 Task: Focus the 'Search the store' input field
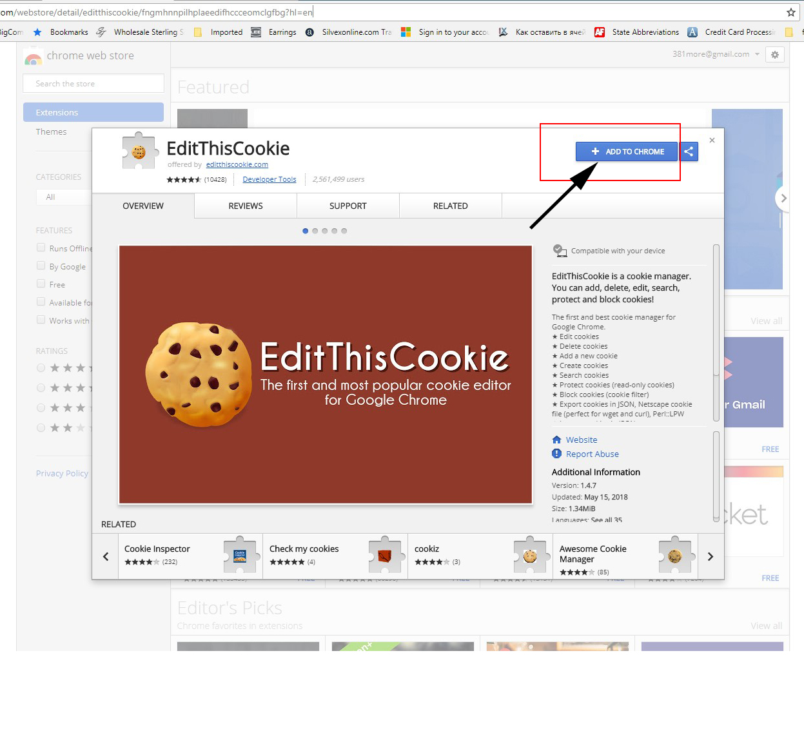93,83
